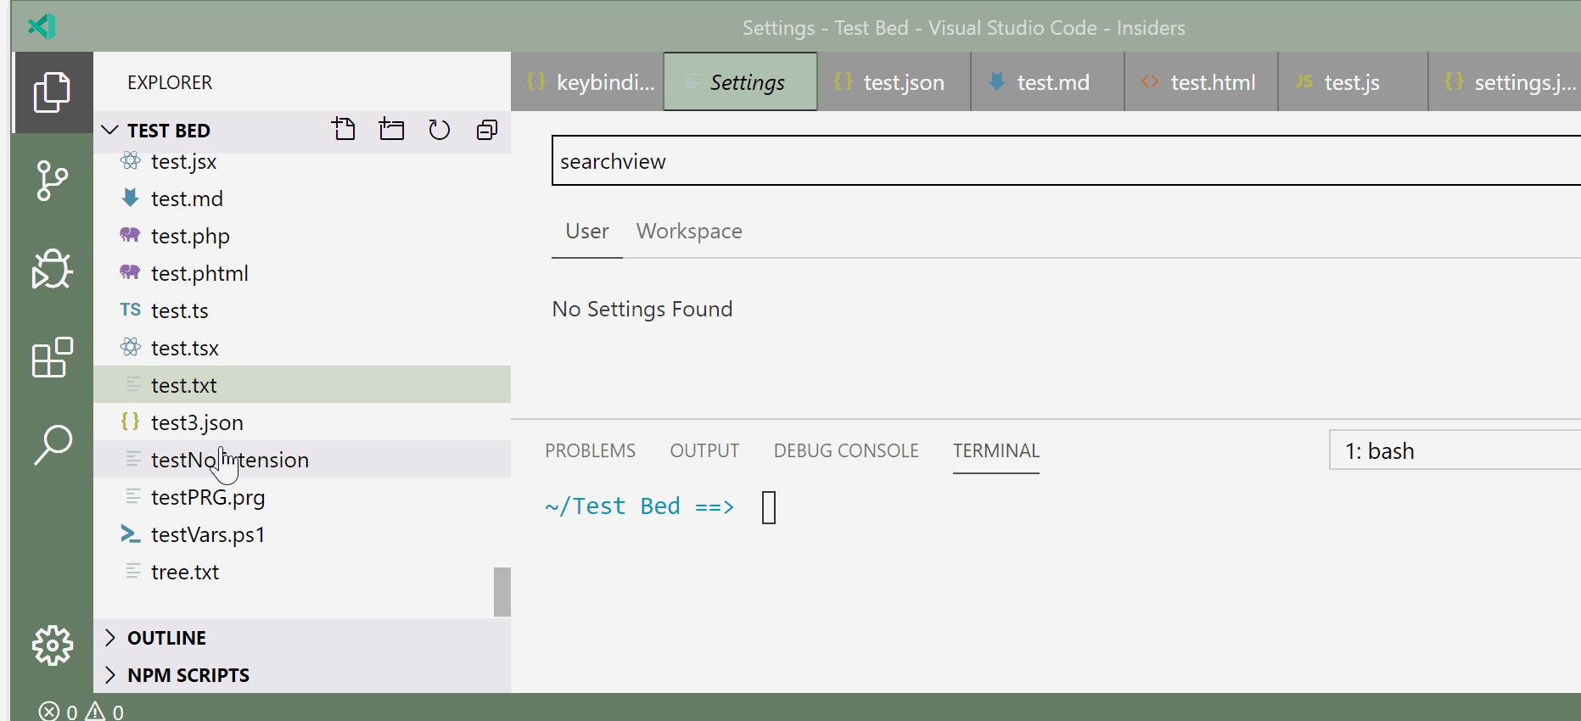The height and width of the screenshot is (721, 1581).
Task: Open testVars.ps1 in the file tree
Action: click(302, 534)
